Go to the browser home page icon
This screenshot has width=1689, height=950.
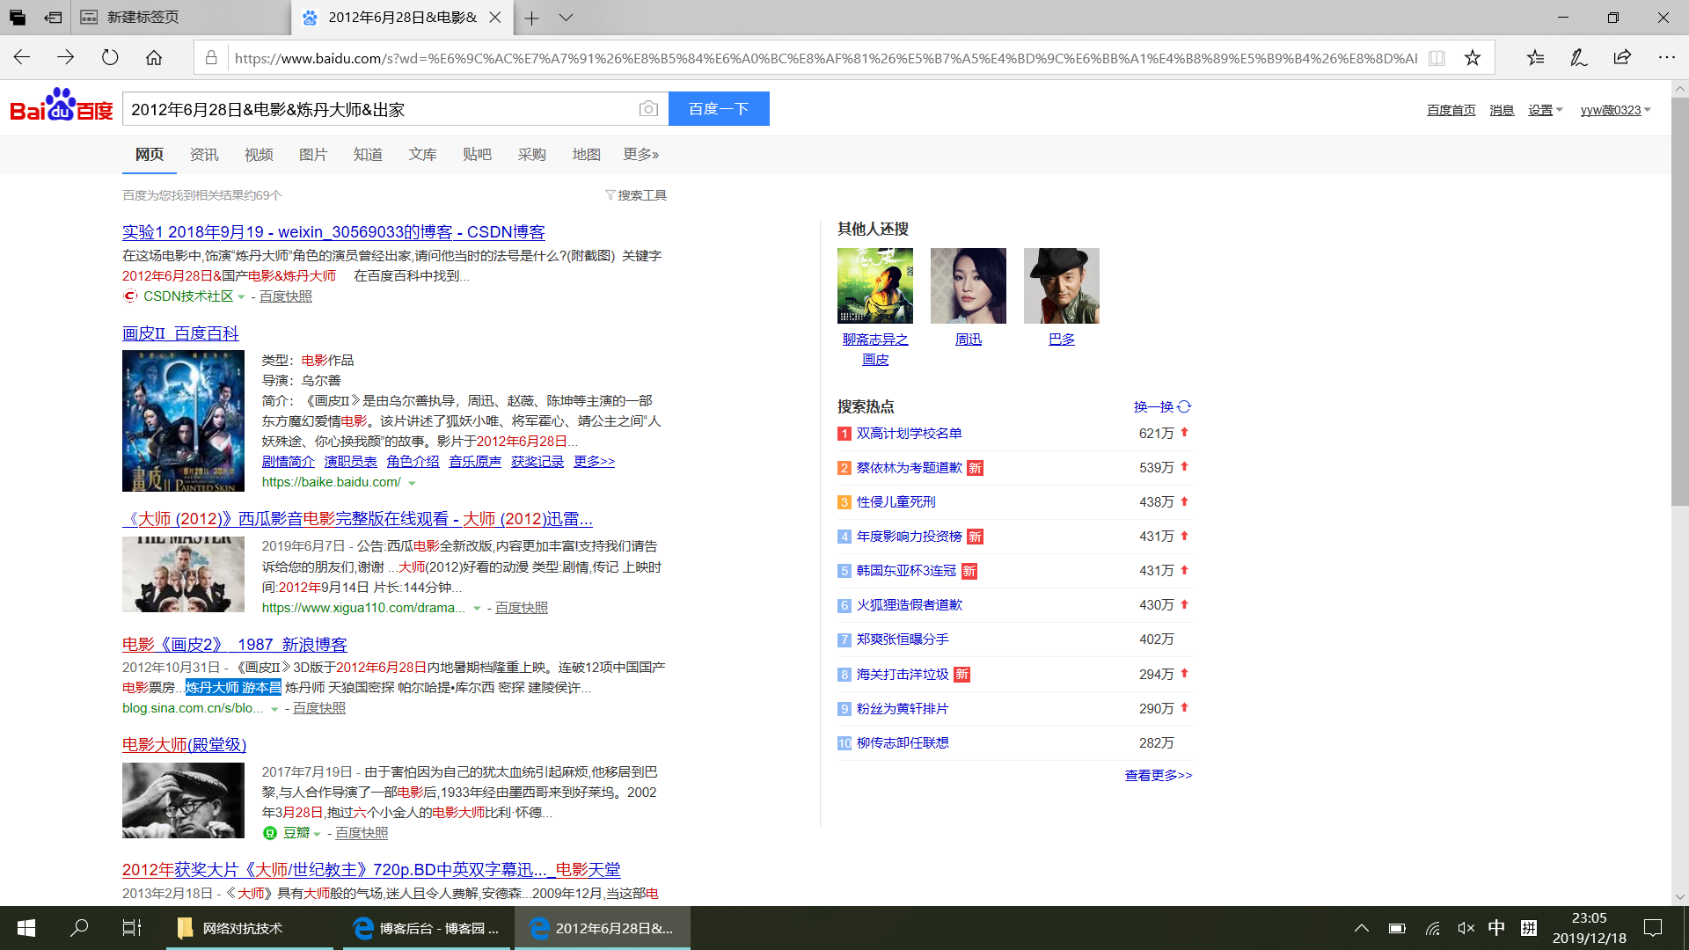point(154,58)
